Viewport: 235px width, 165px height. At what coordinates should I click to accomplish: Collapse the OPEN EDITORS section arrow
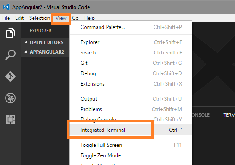[x=26, y=42]
